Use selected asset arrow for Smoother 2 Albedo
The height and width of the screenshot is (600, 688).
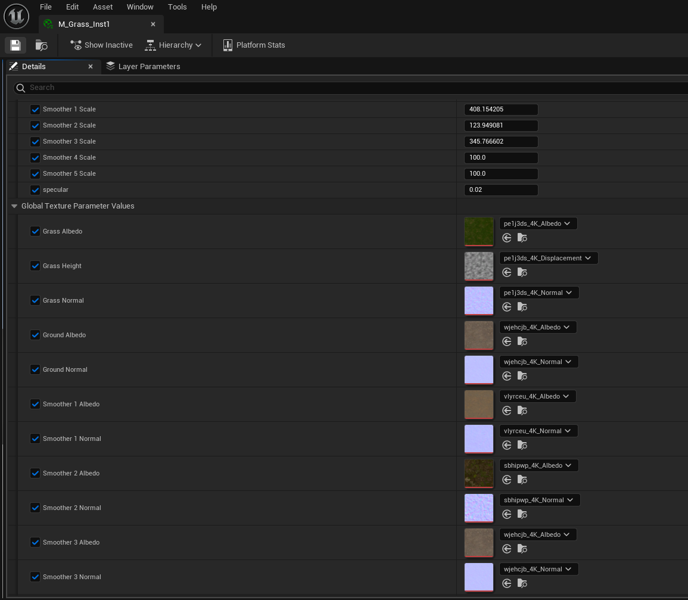507,480
